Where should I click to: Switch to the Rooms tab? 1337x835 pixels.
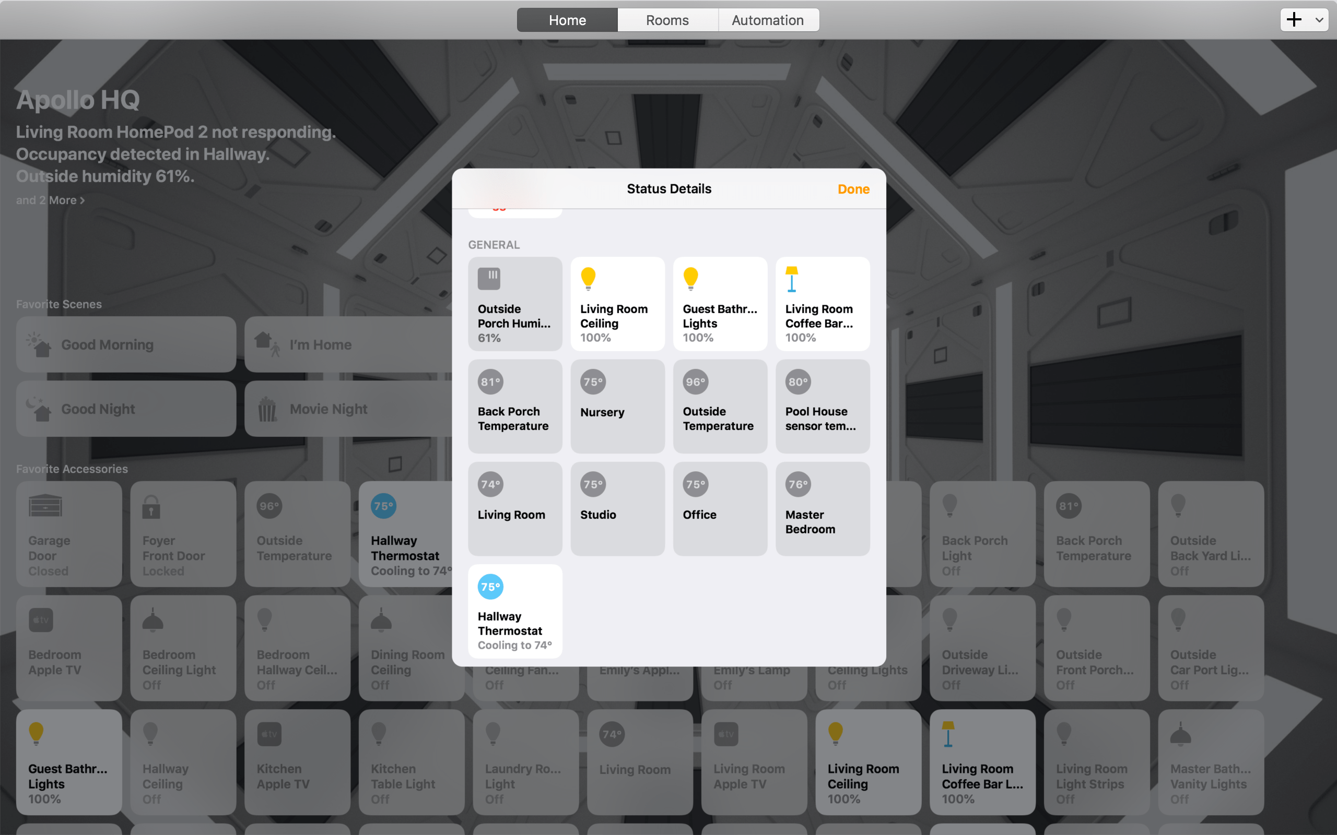(x=667, y=20)
